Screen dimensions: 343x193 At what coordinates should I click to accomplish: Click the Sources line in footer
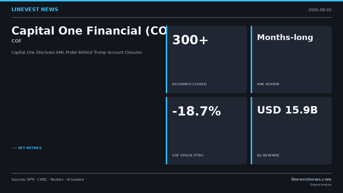pyautogui.click(x=48, y=180)
